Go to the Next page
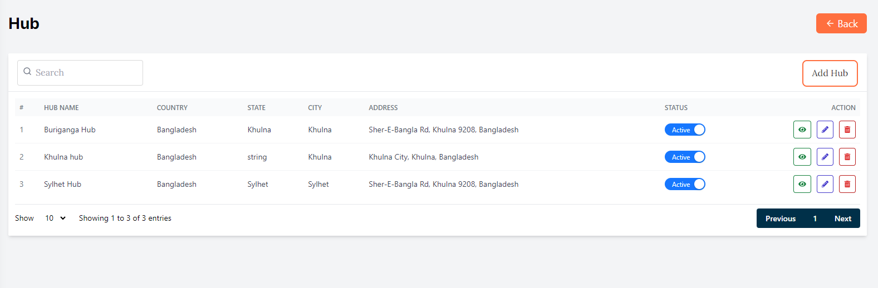Screen dimensions: 878x288 point(842,219)
